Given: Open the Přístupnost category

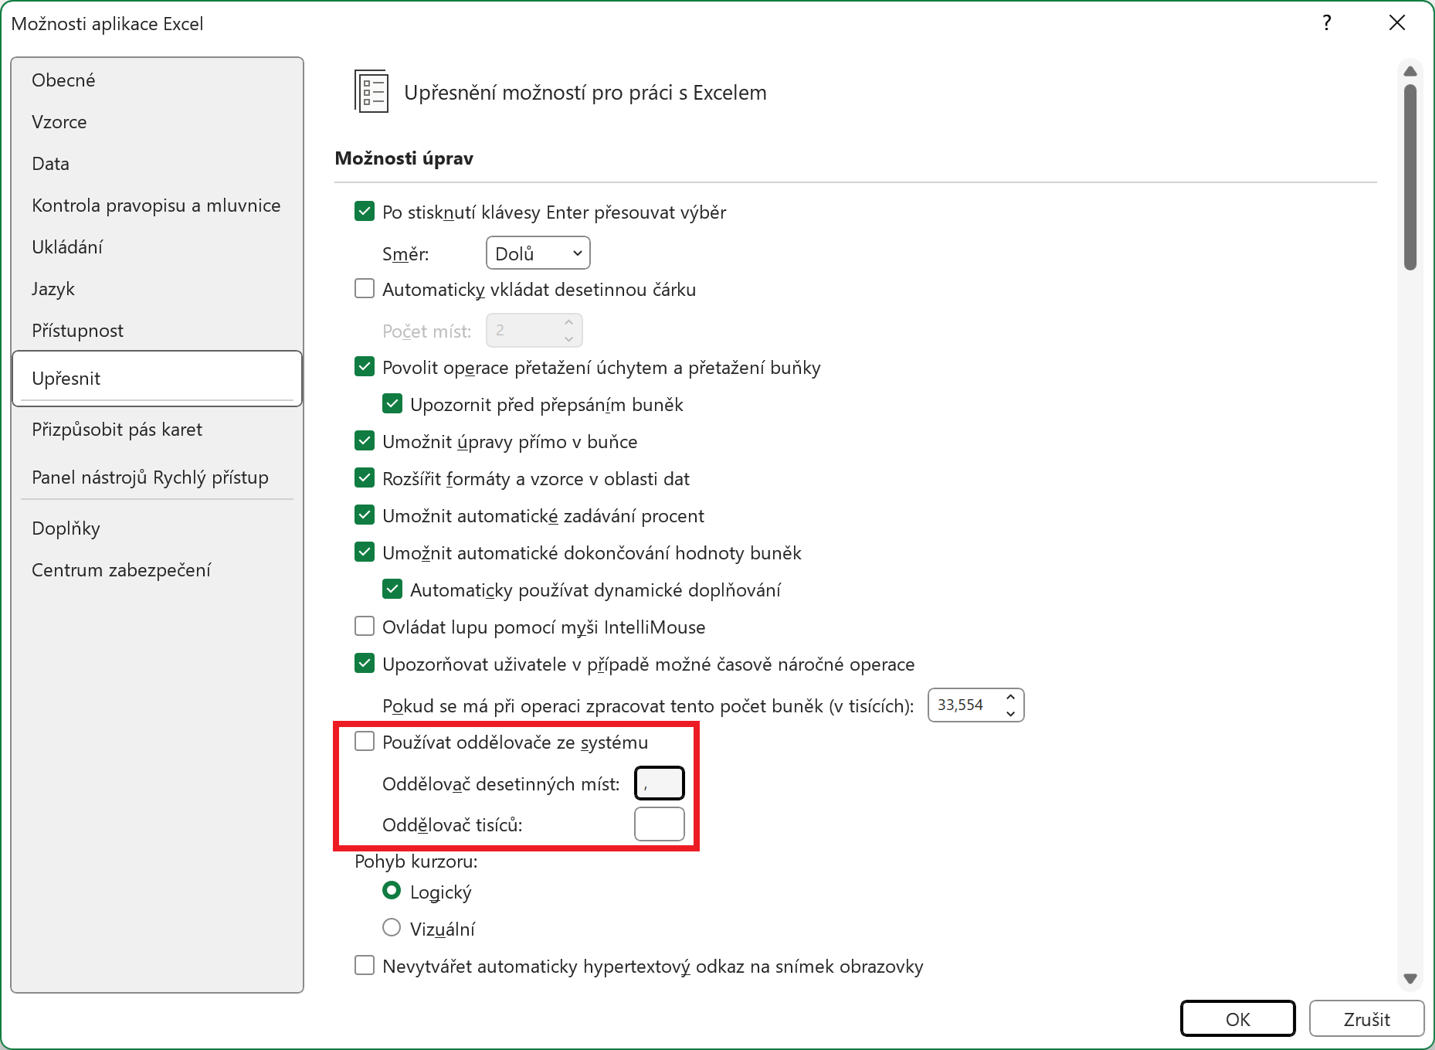Looking at the screenshot, I should click(x=158, y=331).
